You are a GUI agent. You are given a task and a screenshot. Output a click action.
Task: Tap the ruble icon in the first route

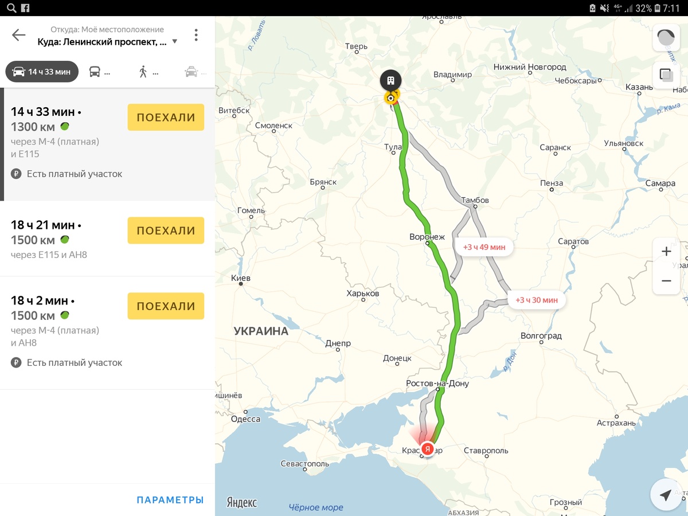coord(16,174)
